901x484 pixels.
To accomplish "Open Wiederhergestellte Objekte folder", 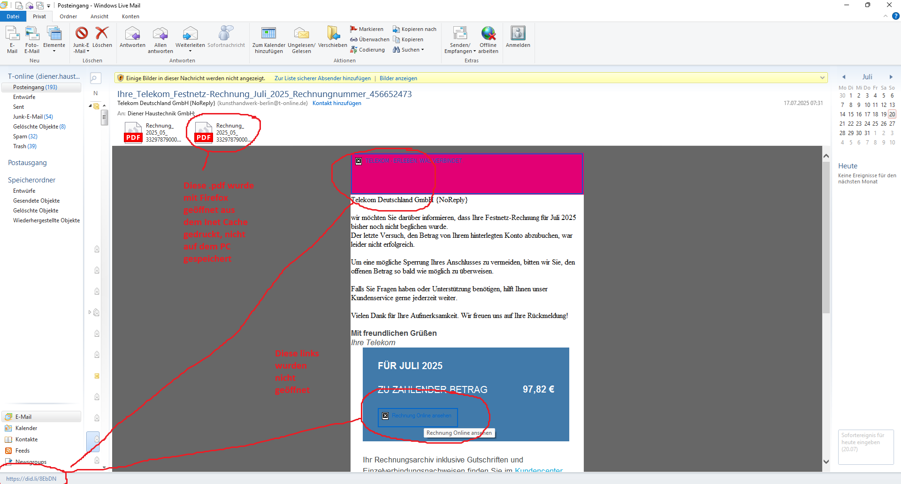I will pyautogui.click(x=46, y=220).
